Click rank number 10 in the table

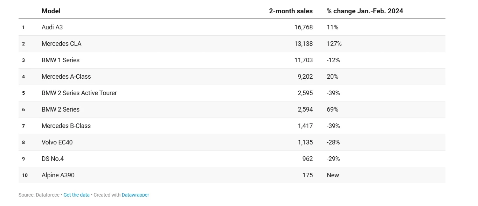(x=25, y=175)
